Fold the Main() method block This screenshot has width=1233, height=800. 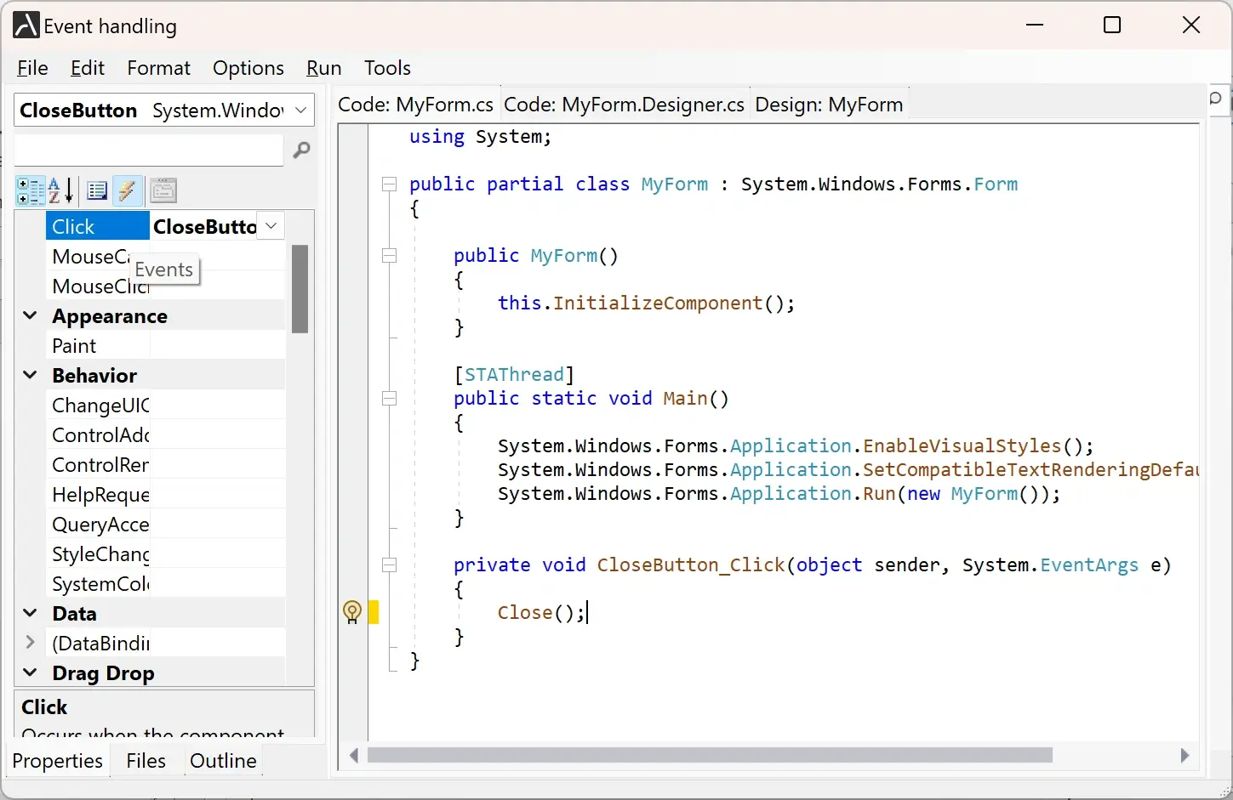[x=390, y=399]
